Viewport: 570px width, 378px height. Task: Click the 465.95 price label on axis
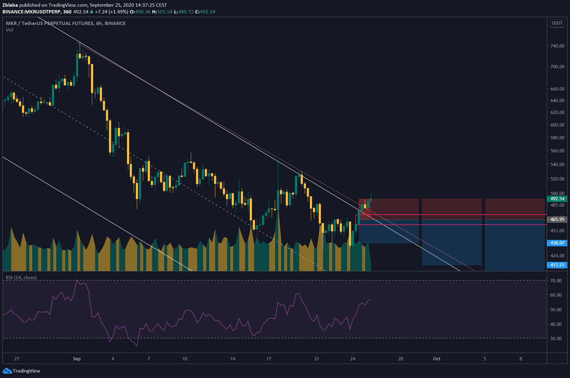557,219
